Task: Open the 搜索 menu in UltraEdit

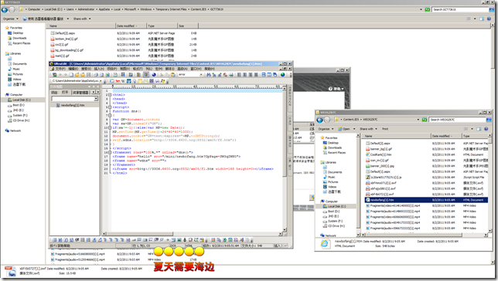Action: point(86,69)
